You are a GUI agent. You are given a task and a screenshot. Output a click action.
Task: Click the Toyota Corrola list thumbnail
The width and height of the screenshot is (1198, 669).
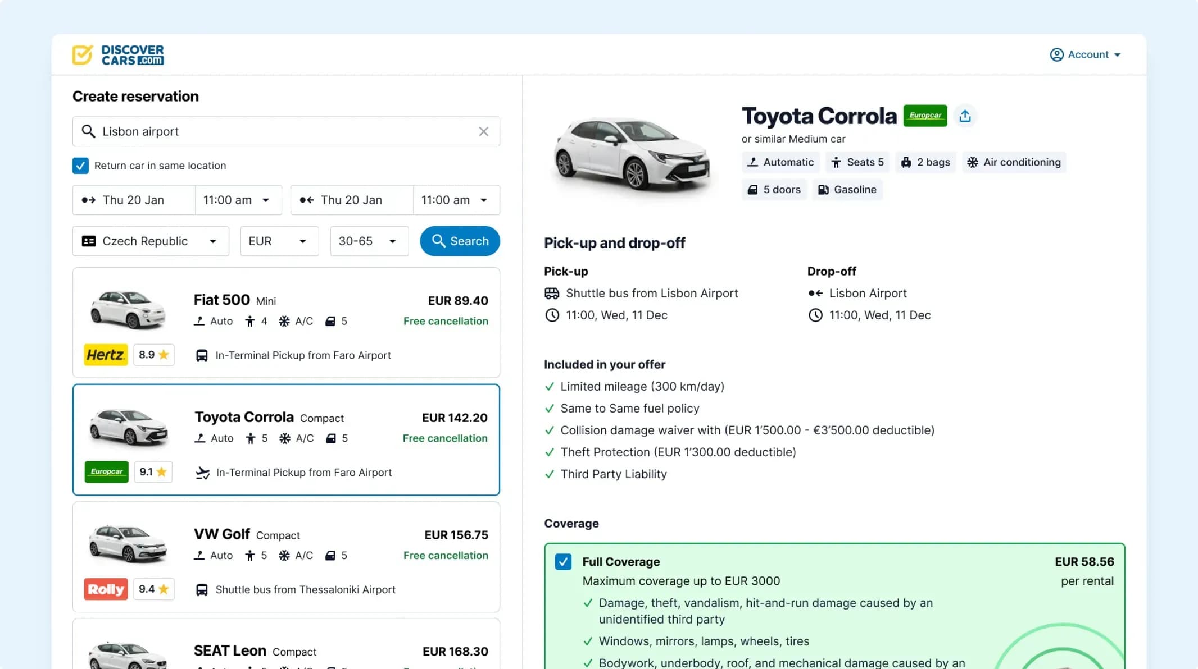129,428
